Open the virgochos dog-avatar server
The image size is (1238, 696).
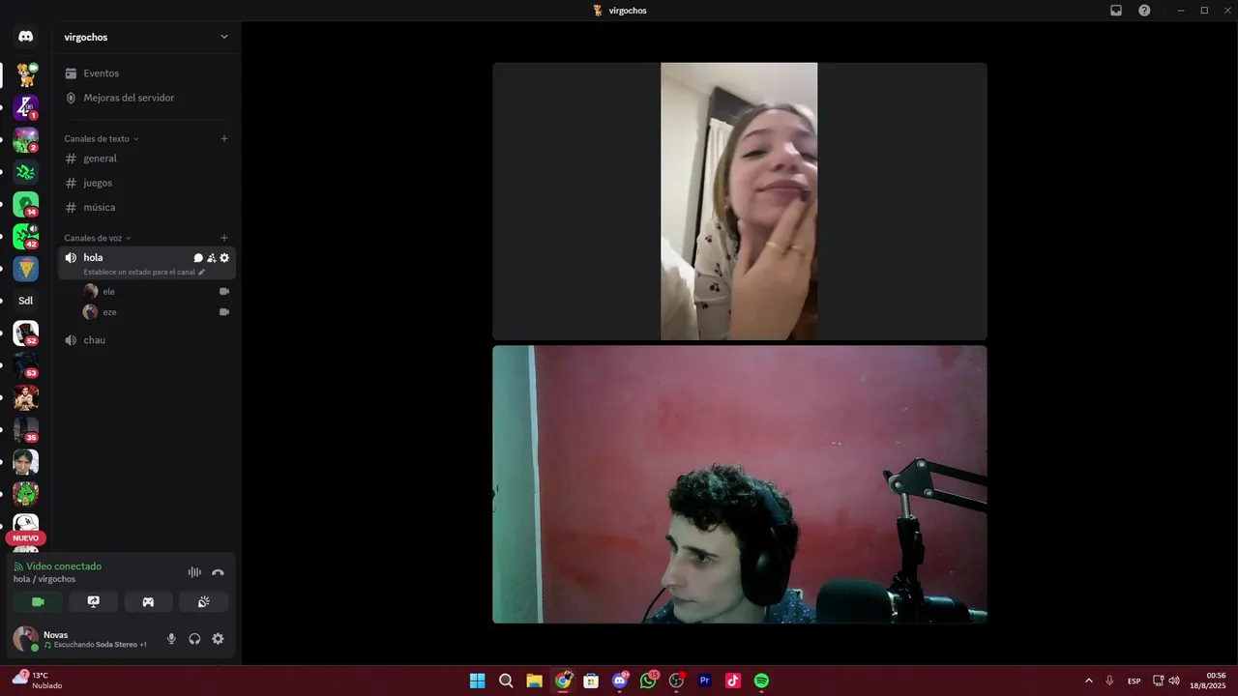[26, 75]
